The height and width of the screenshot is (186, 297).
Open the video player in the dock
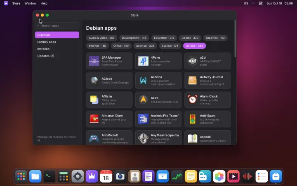pyautogui.click(x=233, y=176)
